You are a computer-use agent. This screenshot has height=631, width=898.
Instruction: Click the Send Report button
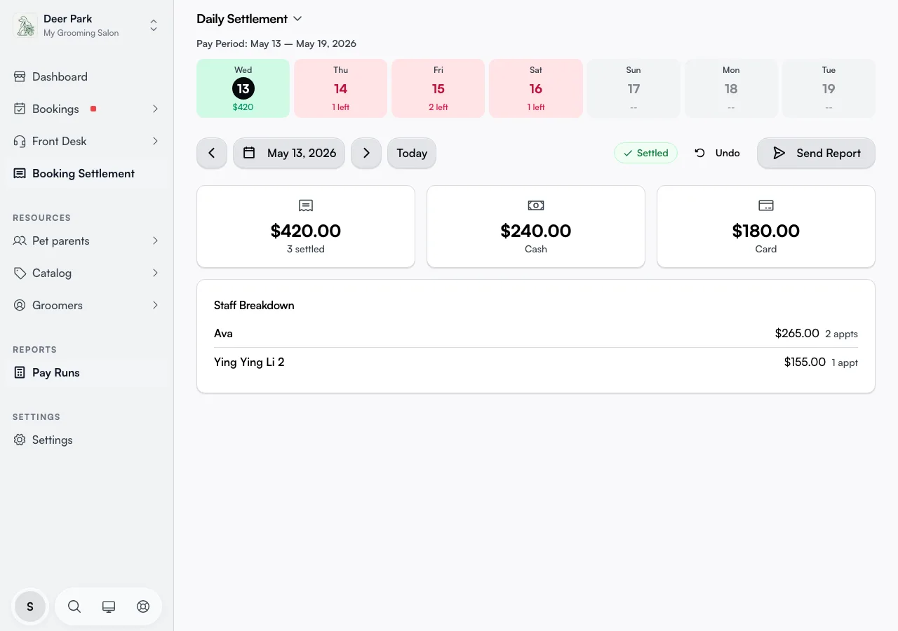pos(816,153)
